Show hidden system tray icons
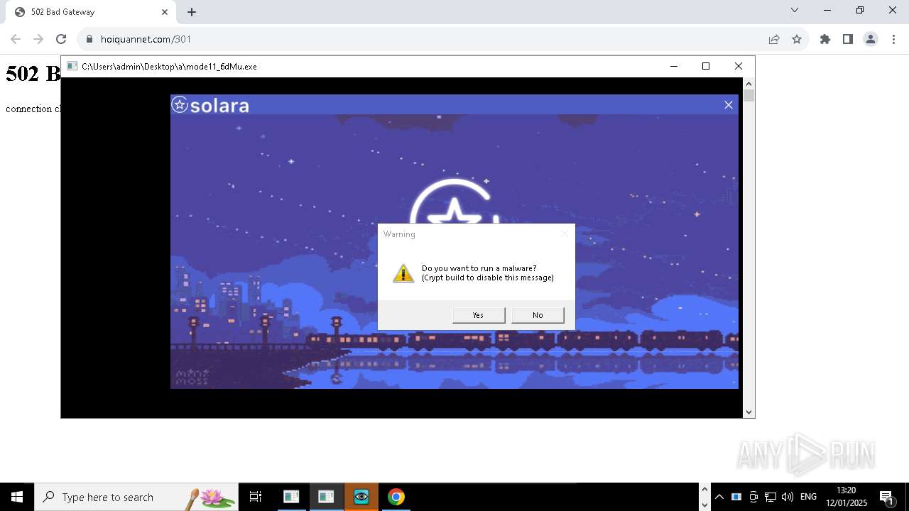 coord(719,497)
